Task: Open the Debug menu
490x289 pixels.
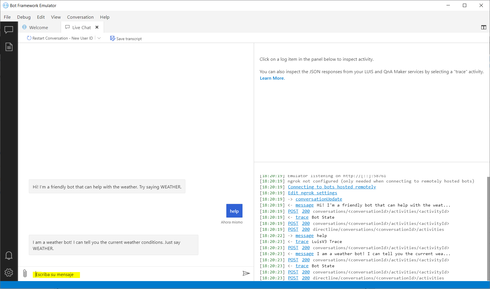Action: click(x=24, y=17)
